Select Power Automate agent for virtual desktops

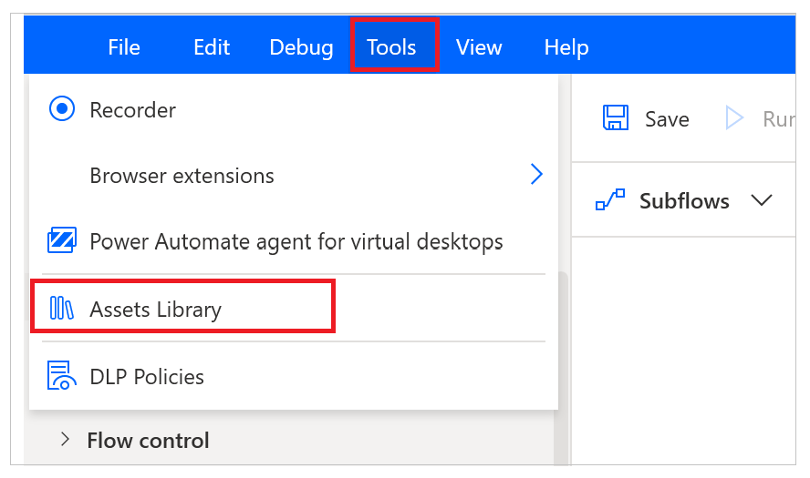[296, 242]
